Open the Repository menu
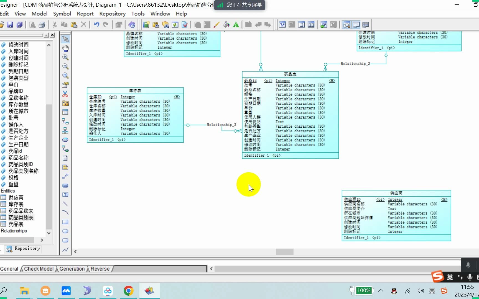 [112, 14]
